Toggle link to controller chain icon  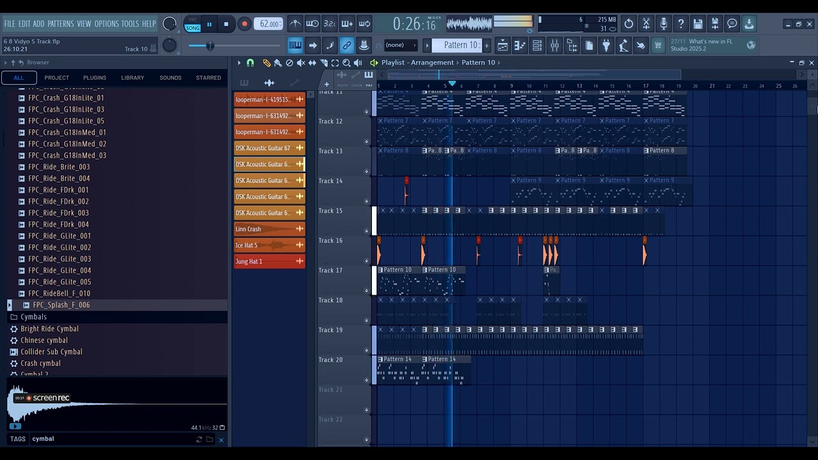coord(346,45)
